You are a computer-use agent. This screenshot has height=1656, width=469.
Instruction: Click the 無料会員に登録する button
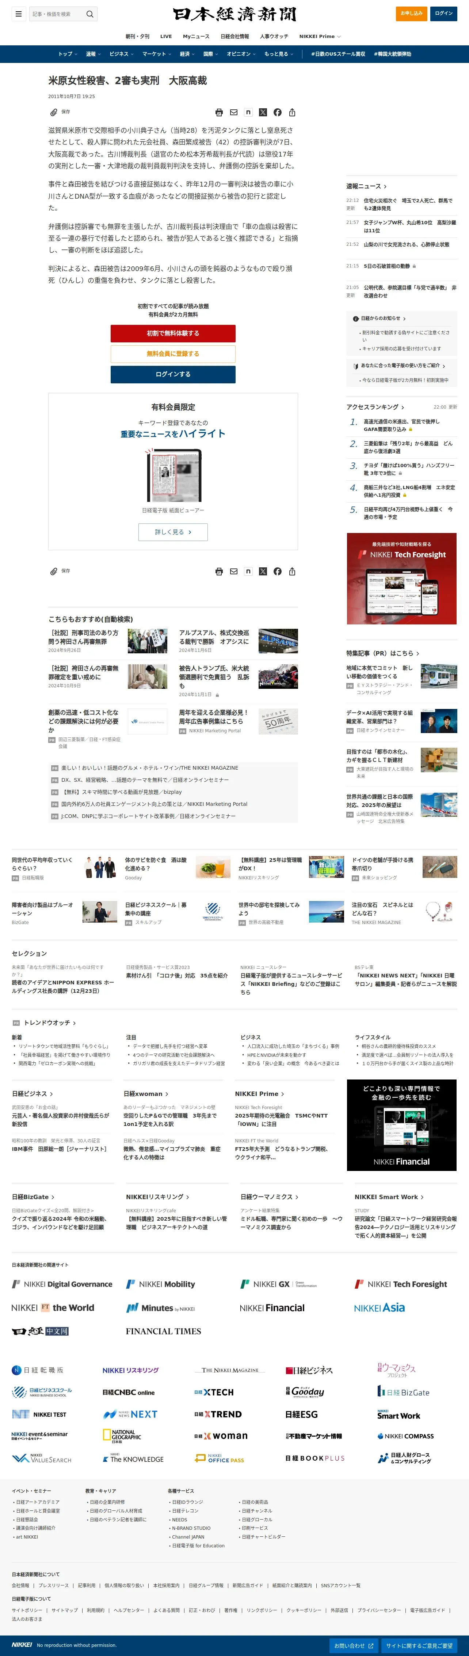point(172,354)
